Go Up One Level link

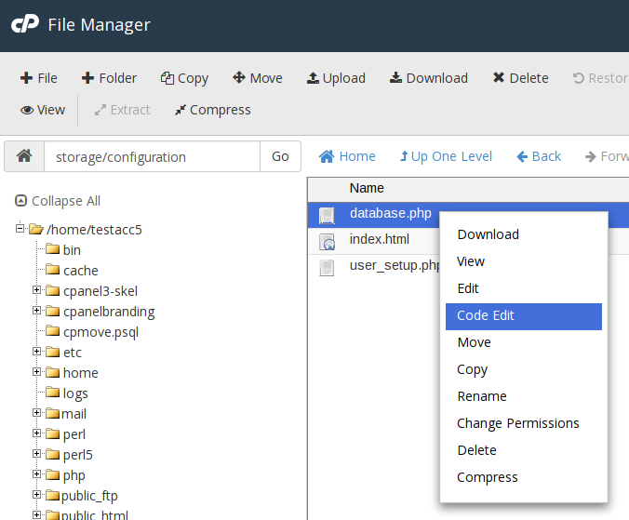click(x=446, y=156)
